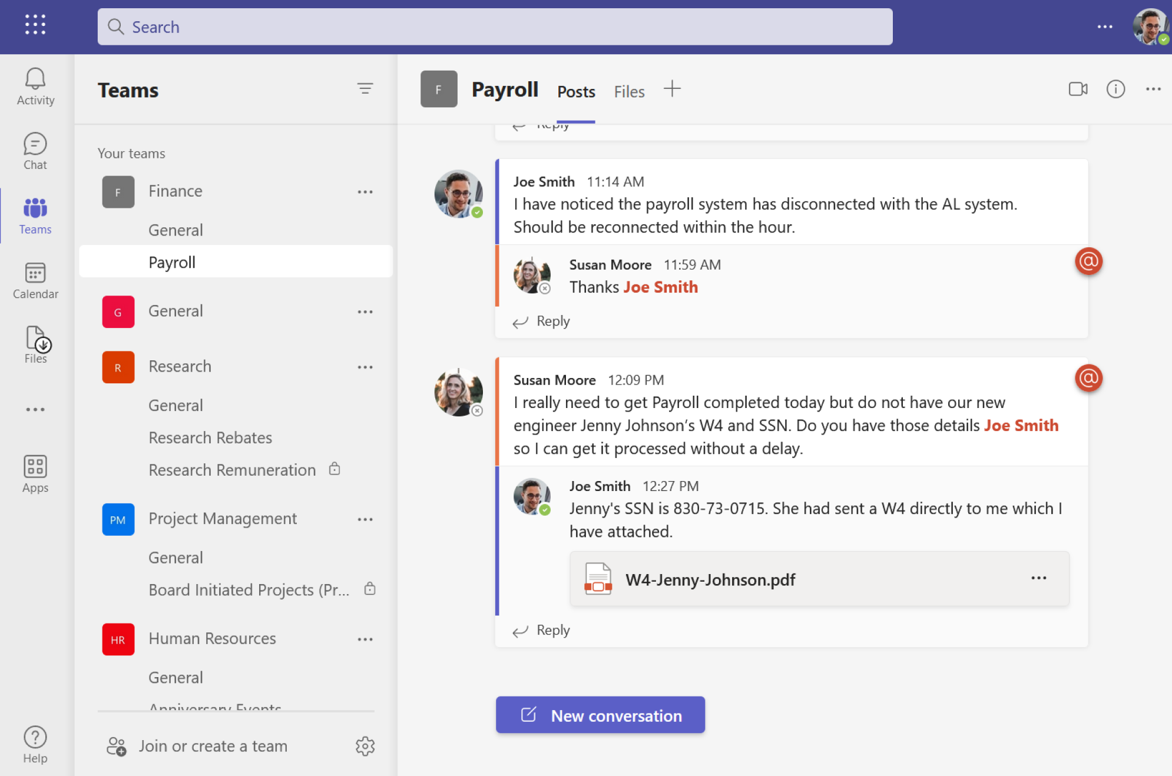Switch to the Posts tab

[576, 92]
